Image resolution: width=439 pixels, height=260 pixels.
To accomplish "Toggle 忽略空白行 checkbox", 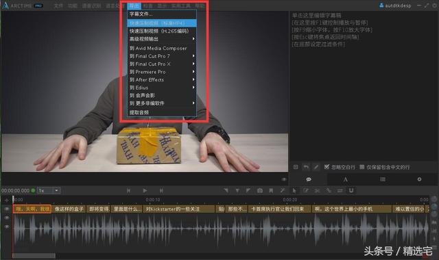I will coord(327,167).
